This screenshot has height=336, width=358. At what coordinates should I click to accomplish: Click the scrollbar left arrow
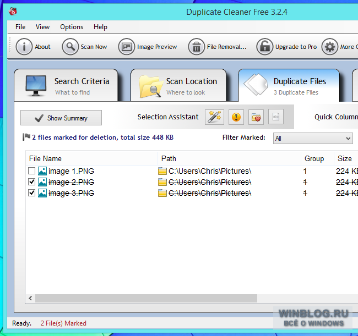(30, 298)
